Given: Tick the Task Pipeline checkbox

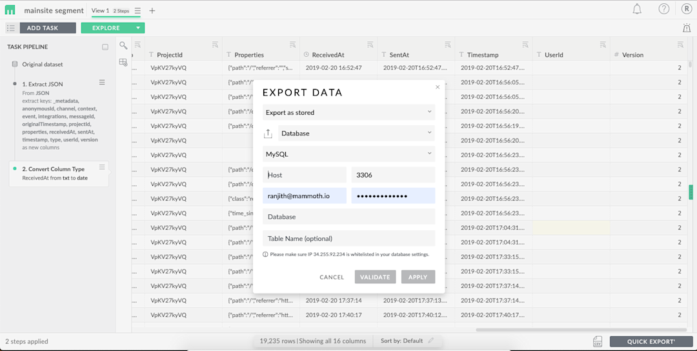Looking at the screenshot, I should click(x=105, y=46).
